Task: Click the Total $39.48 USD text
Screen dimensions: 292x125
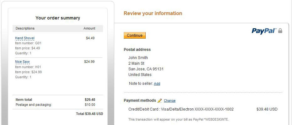Action: (x=89, y=114)
